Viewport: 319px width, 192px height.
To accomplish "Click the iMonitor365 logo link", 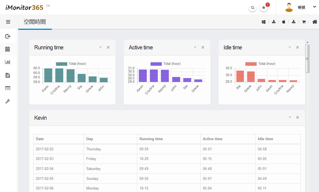I will (x=25, y=7).
